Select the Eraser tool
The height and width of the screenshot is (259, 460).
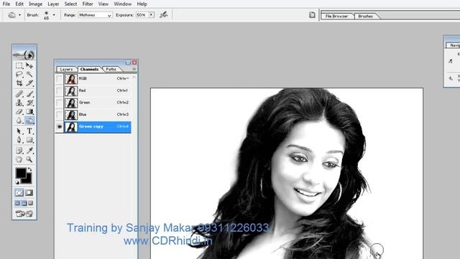pyautogui.click(x=19, y=112)
